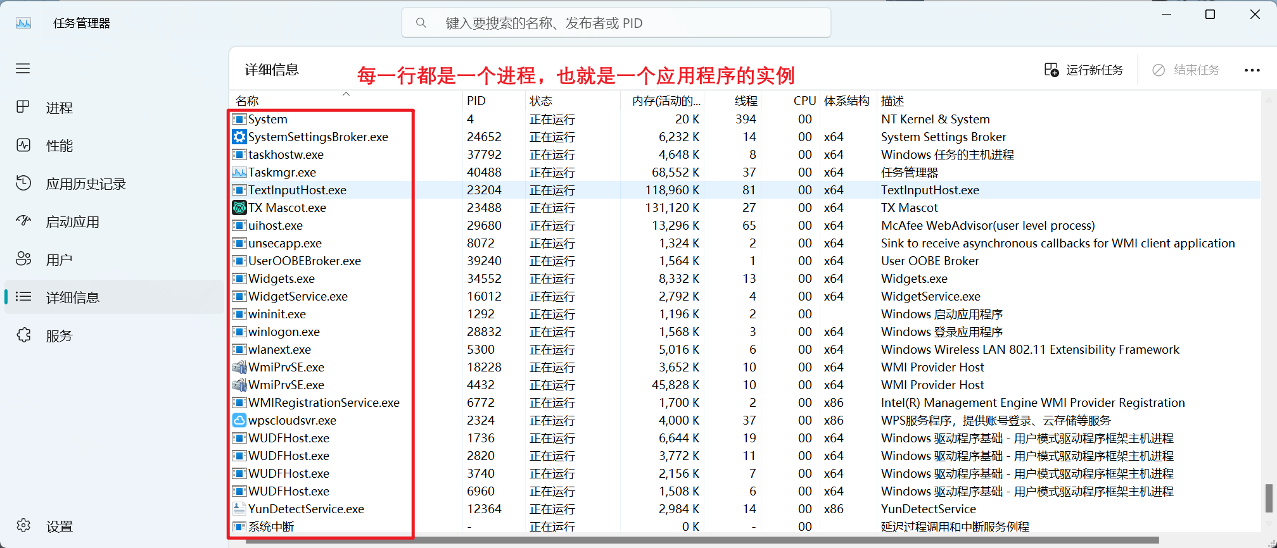Open the 设置 gear icon
The width and height of the screenshot is (1277, 548).
tap(23, 525)
